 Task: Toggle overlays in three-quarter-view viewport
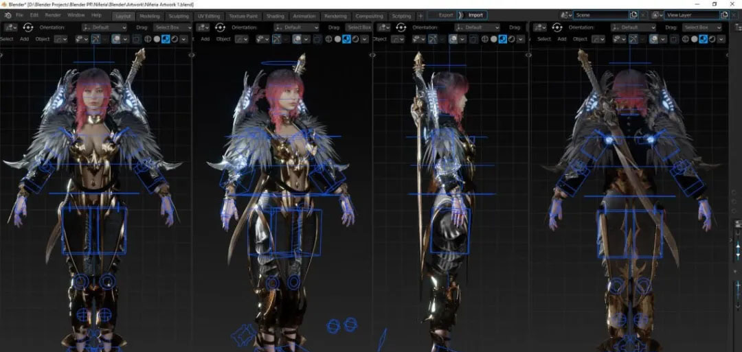click(297, 38)
